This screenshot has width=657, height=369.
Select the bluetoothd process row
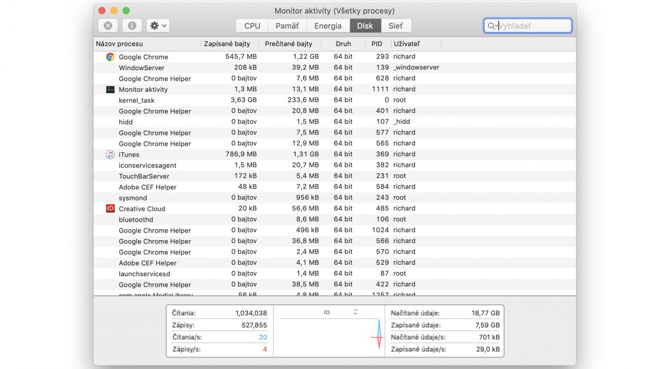334,220
